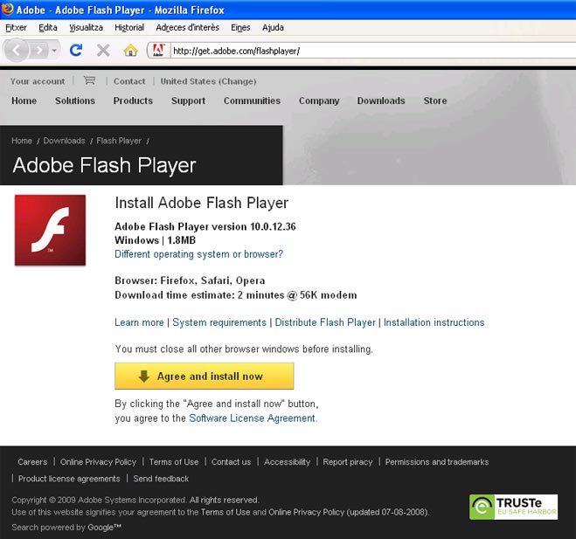This screenshot has height=539, width=576.
Task: Open the Fitxer menu
Action: click(x=16, y=28)
